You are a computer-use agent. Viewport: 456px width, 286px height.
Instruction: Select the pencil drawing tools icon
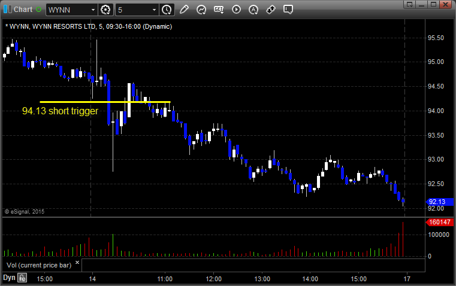(x=184, y=10)
